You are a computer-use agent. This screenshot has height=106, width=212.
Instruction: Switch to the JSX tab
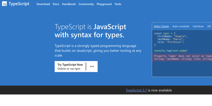pos(209,26)
